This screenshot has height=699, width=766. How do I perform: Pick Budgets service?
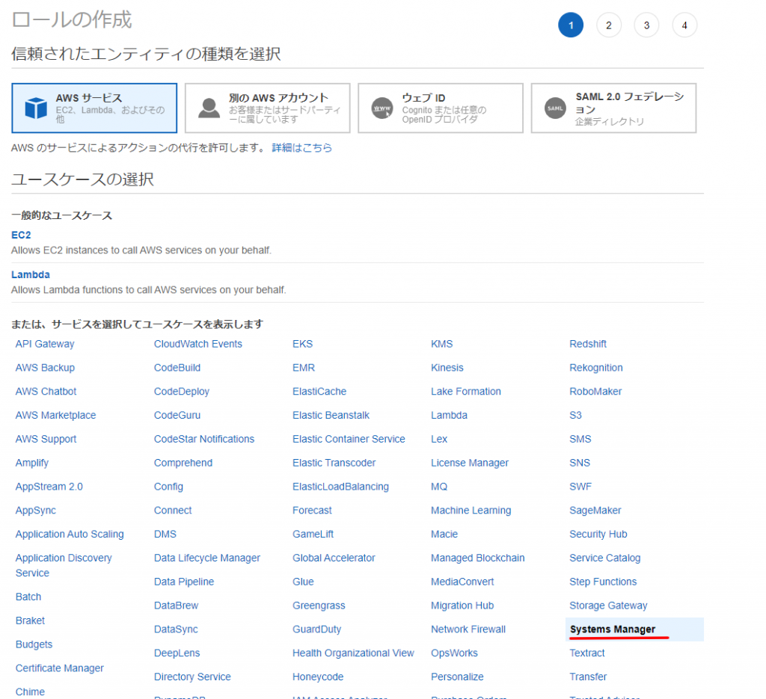(34, 644)
